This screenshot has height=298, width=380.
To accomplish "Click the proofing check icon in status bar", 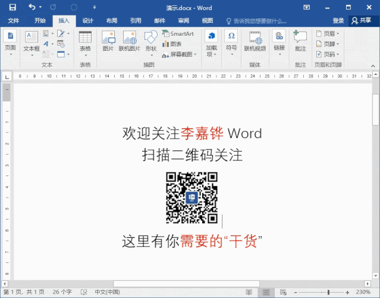I will [84, 292].
